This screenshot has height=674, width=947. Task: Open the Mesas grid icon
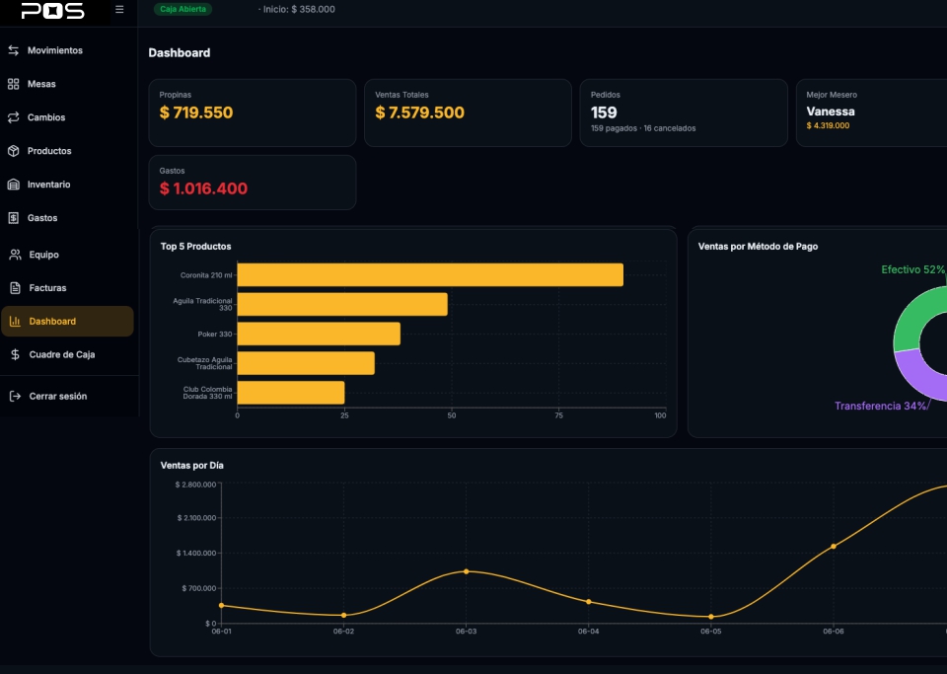(x=13, y=84)
